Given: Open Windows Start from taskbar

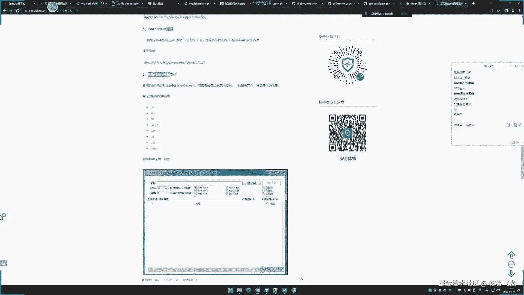Looking at the screenshot, I should pos(230,290).
